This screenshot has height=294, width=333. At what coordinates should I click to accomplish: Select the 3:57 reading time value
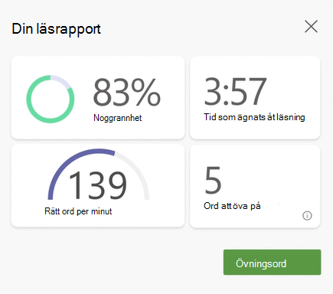[235, 91]
